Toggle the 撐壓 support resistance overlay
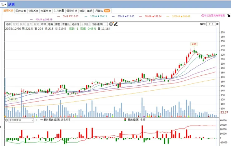231x146 pixels. [58, 24]
